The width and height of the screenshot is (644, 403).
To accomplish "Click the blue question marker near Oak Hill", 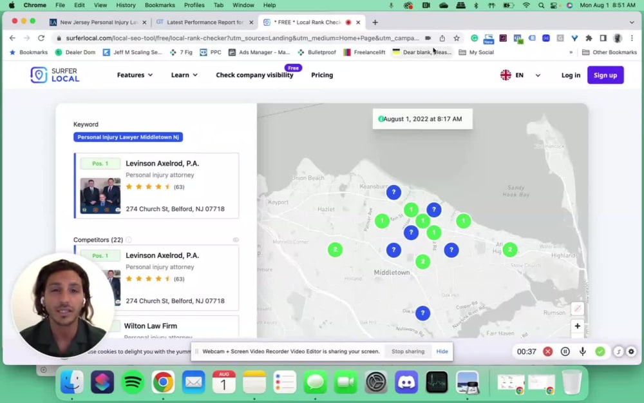I will [422, 313].
